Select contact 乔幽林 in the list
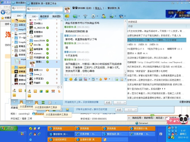The width and height of the screenshot is (190, 142). [43, 83]
